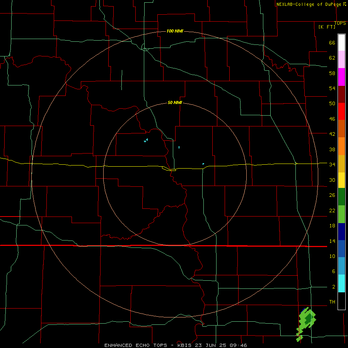Select the light green 26 kft legend swatch
The height and width of the screenshot is (348, 348).
tap(341, 214)
